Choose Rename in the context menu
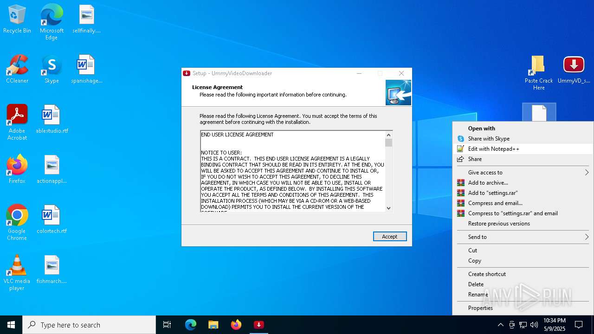594x334 pixels. coord(523,295)
